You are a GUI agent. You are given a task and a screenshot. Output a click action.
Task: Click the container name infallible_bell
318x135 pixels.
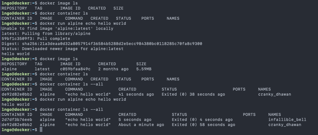[x=287, y=120]
